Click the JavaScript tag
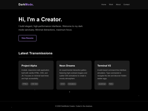This screenshot has width=148, height=111. (x=102, y=84)
